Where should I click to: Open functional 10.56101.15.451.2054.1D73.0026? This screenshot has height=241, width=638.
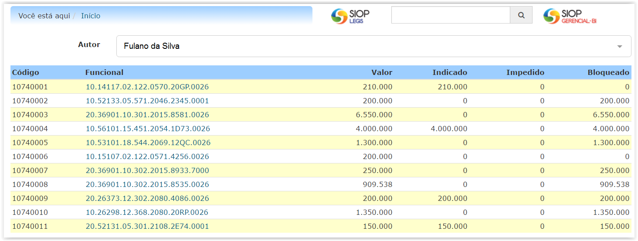click(x=147, y=129)
